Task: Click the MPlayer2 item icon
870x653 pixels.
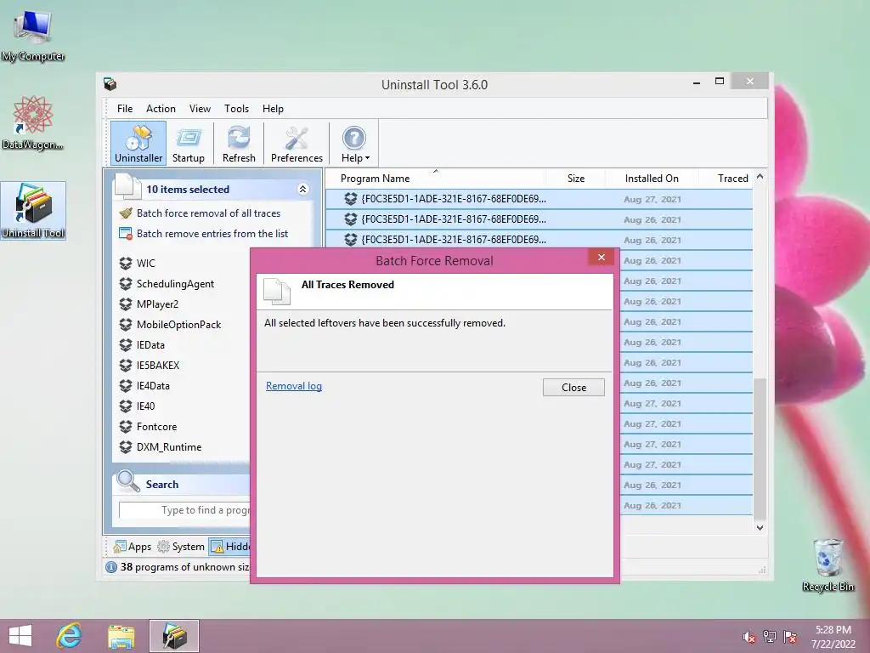Action: coord(126,304)
